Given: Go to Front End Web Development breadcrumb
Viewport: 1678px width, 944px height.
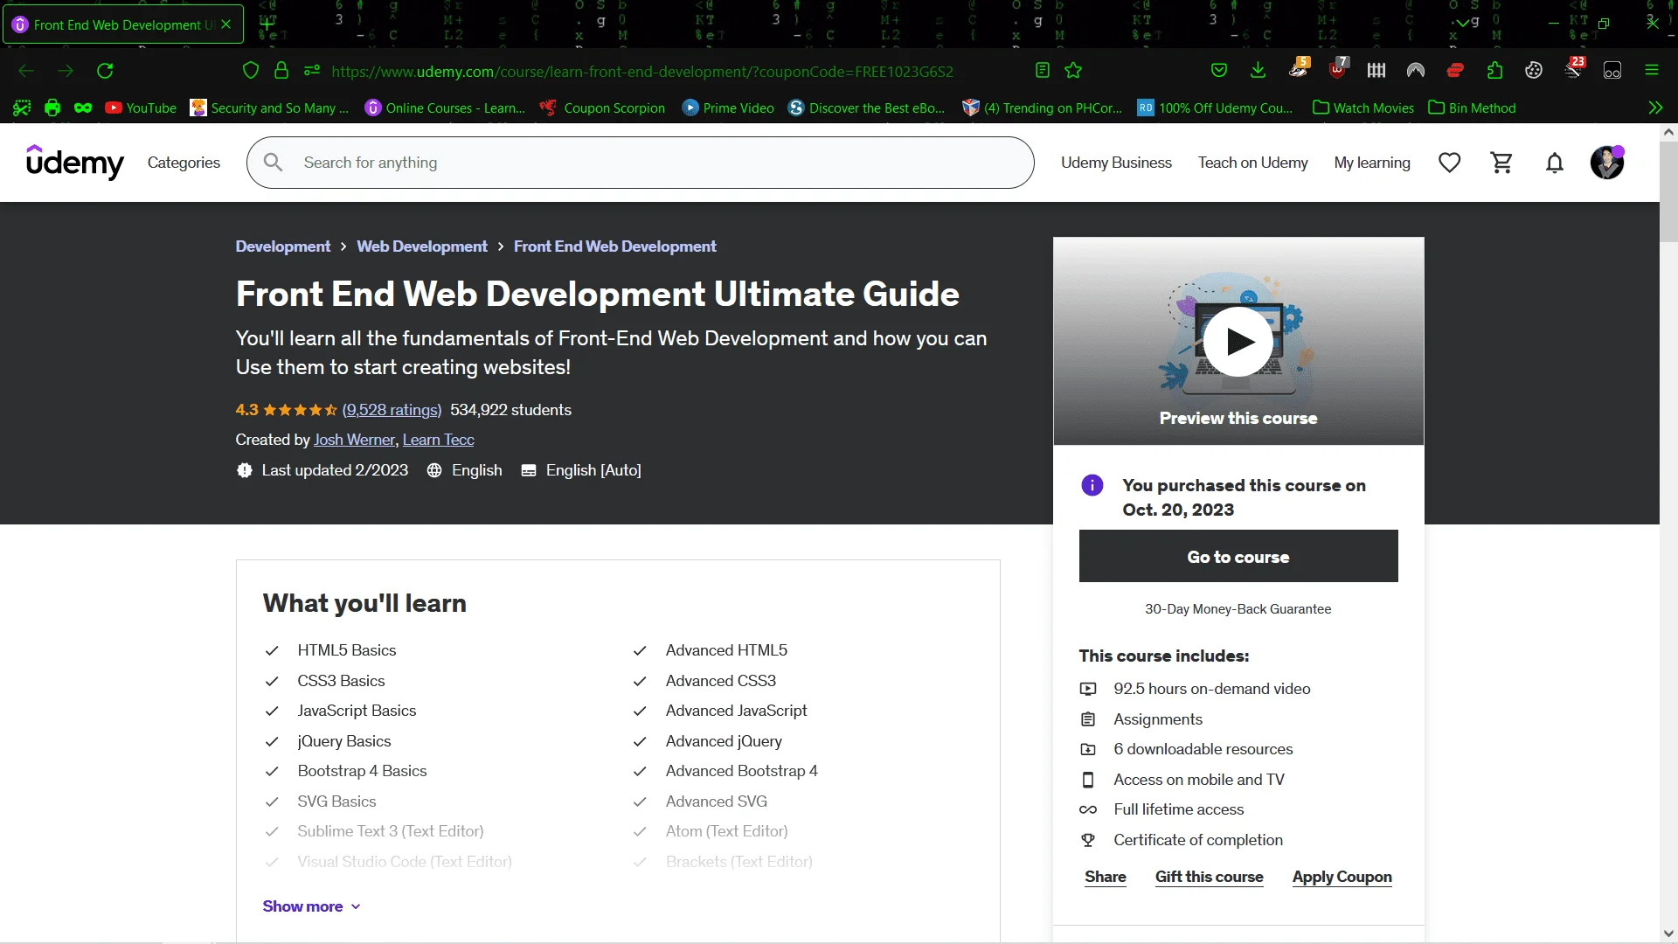Looking at the screenshot, I should [615, 246].
